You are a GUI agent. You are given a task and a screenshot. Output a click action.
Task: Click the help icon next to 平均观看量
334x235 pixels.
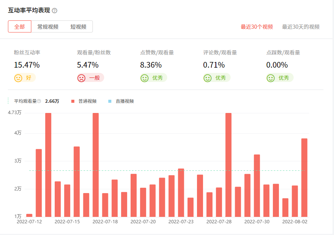pyautogui.click(x=39, y=101)
